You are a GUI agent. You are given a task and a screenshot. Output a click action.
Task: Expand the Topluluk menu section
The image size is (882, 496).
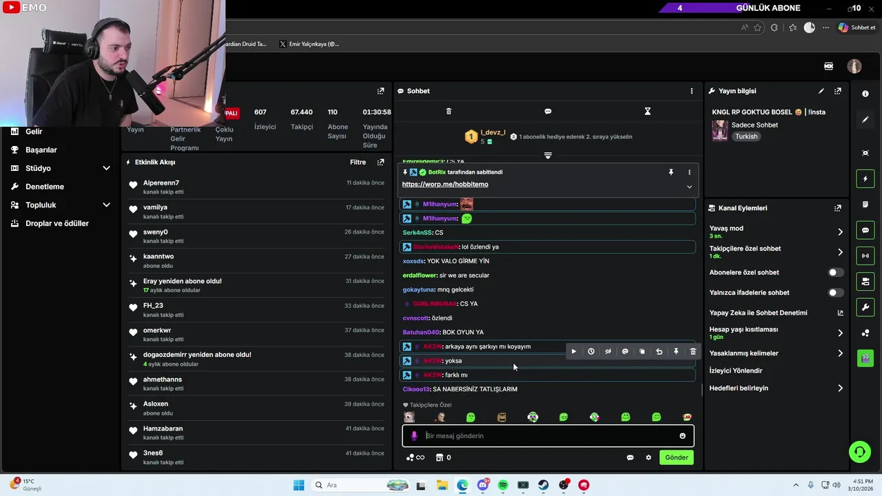click(106, 205)
